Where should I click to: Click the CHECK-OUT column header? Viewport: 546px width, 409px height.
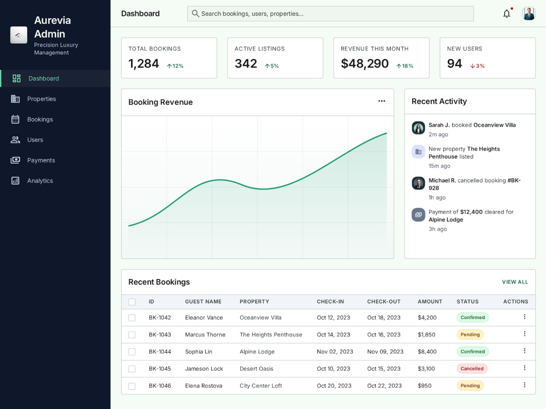pos(384,302)
